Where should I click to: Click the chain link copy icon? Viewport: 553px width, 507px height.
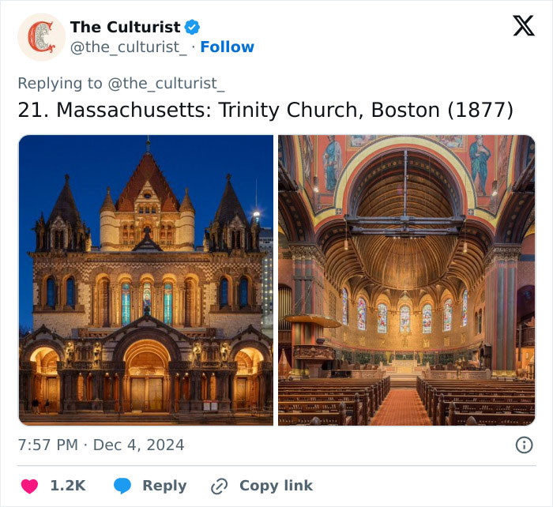coord(219,486)
